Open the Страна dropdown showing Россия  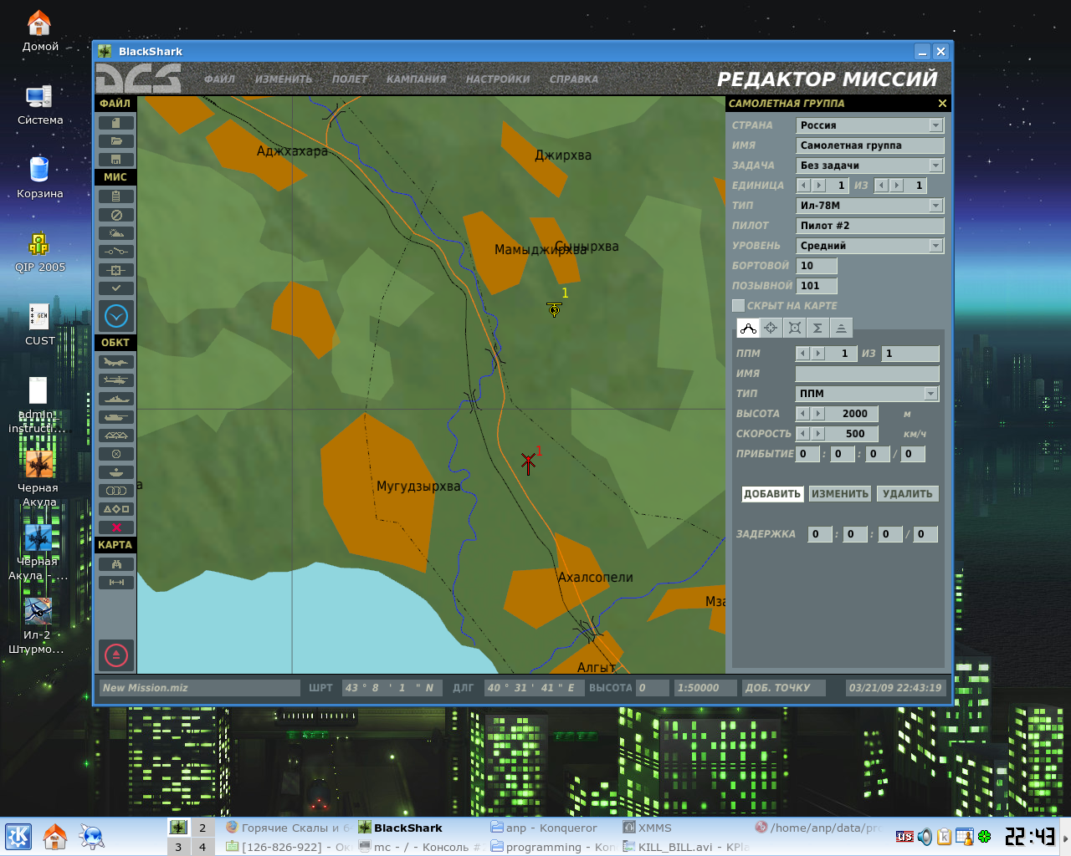click(870, 125)
